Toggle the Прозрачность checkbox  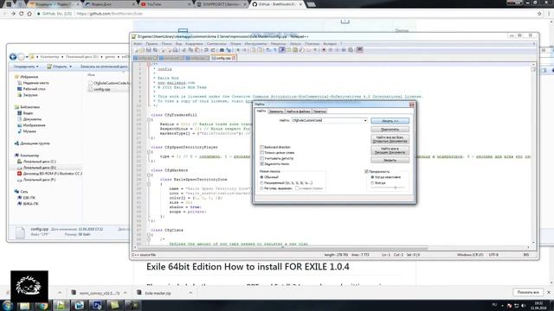click(x=366, y=171)
